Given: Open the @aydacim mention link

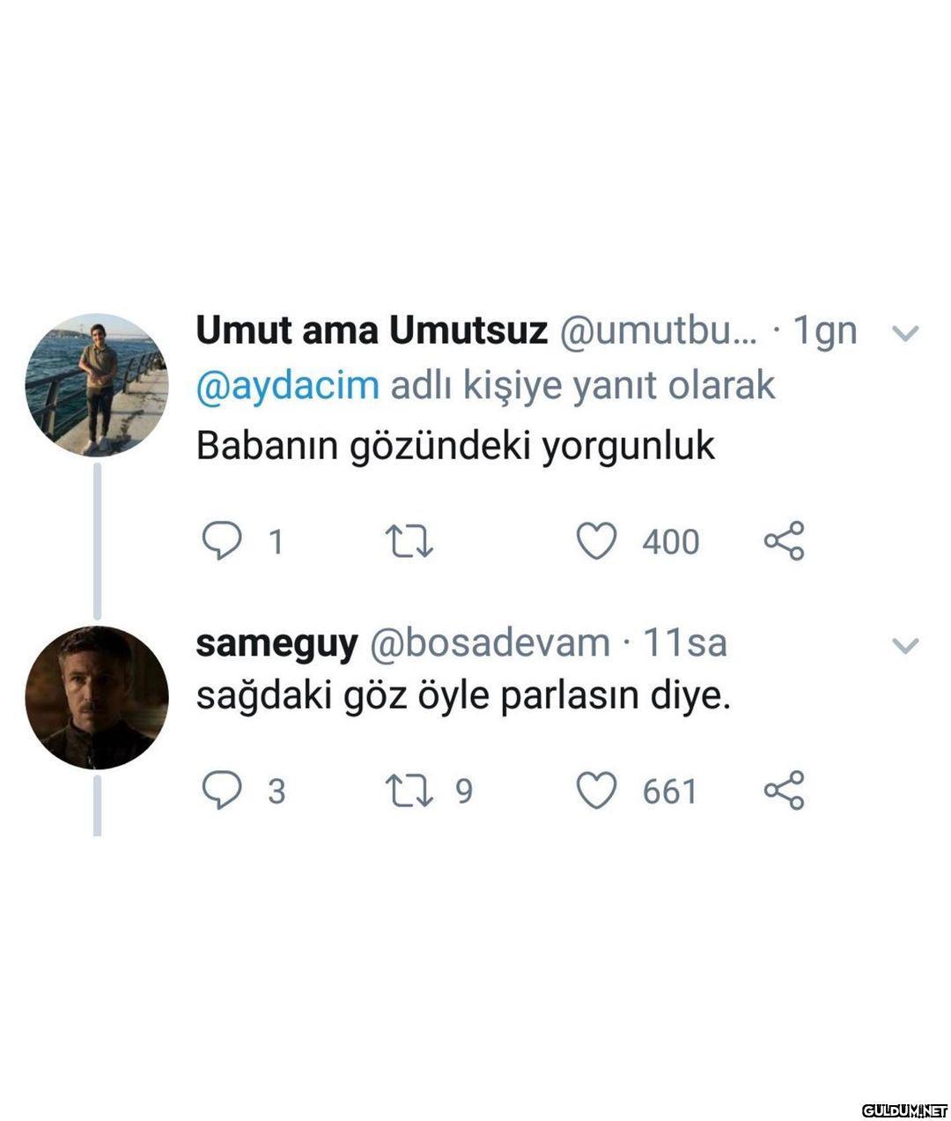Looking at the screenshot, I should 287,386.
